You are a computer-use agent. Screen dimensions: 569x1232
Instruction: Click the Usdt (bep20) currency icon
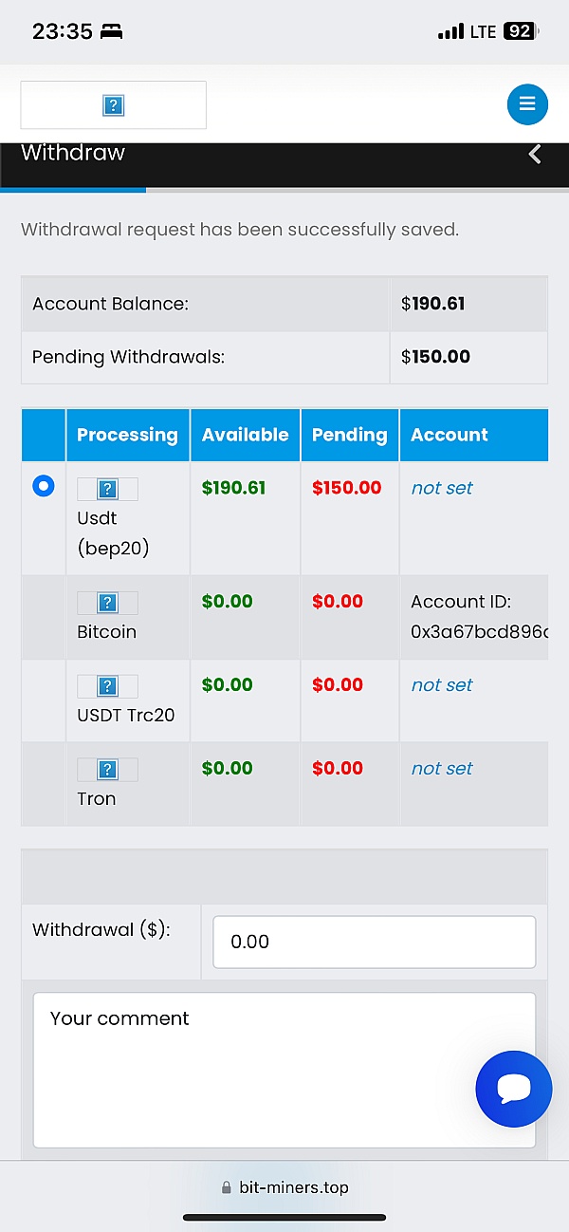click(107, 489)
